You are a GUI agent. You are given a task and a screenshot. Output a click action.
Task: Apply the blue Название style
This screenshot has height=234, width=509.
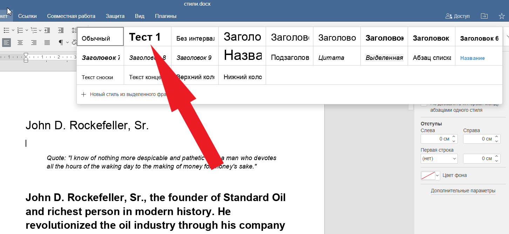(x=479, y=56)
